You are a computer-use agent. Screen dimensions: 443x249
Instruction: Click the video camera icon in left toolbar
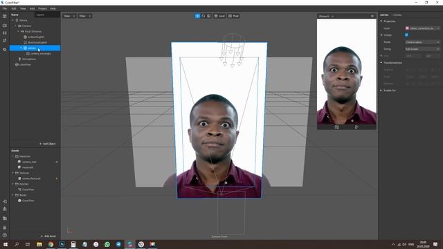(x=5, y=26)
